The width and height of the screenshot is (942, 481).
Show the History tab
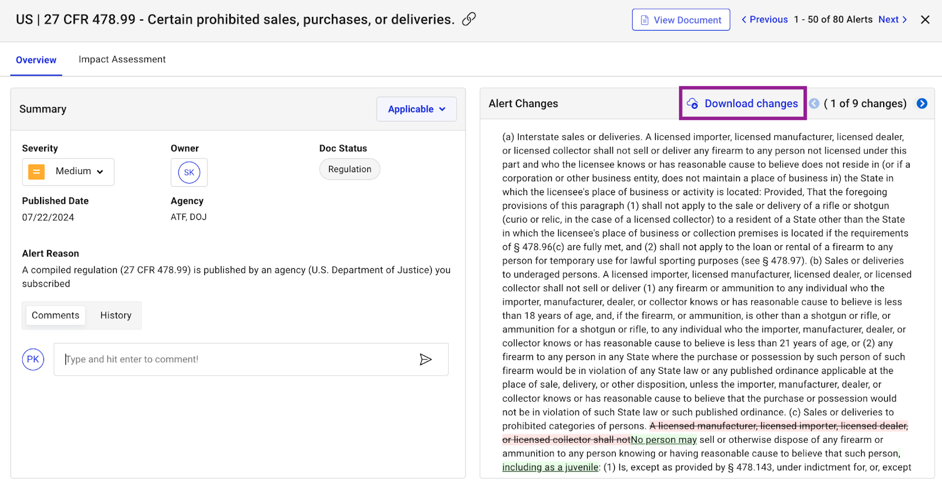115,315
